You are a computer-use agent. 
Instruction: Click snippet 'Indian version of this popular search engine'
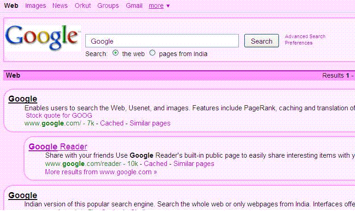[x=89, y=204]
